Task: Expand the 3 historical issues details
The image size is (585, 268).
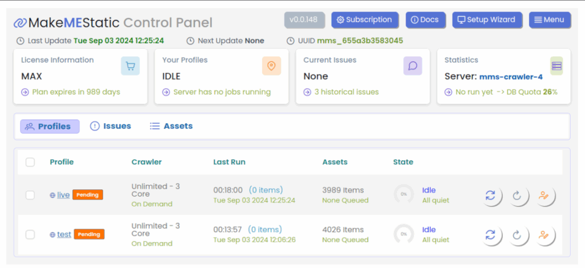Action: tap(307, 92)
